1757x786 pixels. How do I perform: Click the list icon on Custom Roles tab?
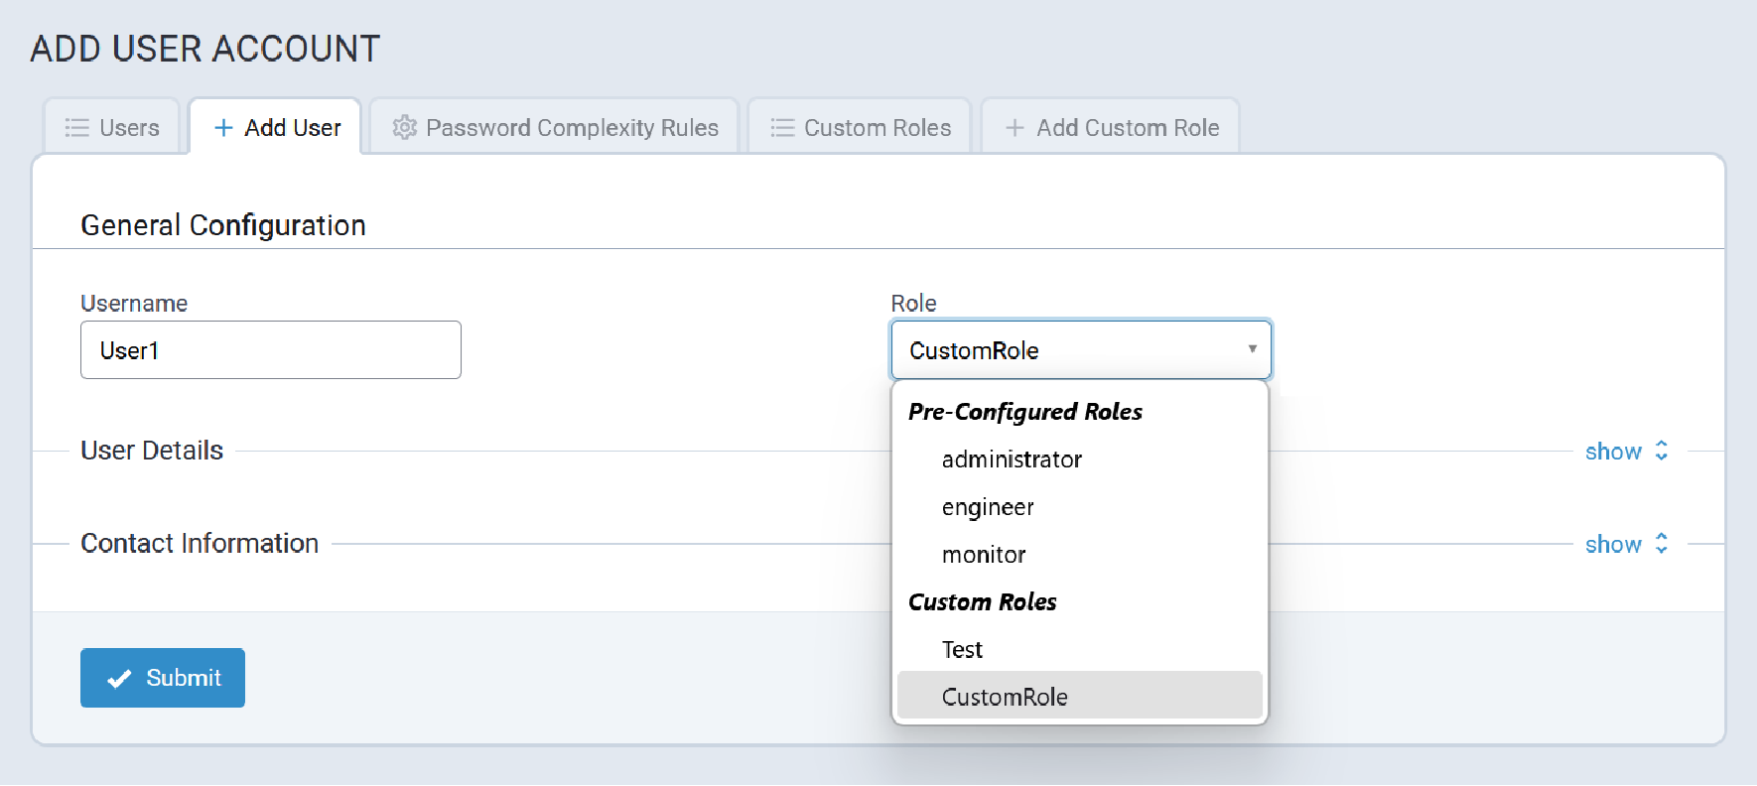click(782, 128)
